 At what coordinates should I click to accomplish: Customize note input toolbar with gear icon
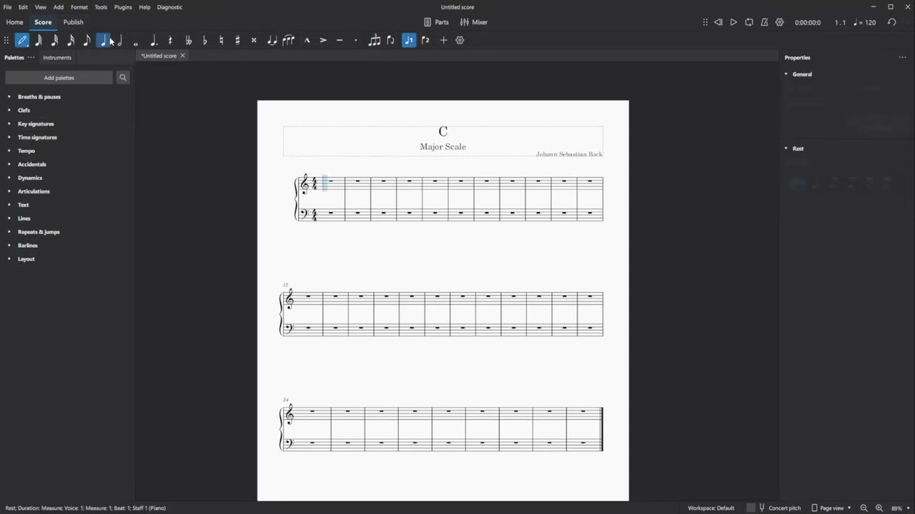coord(460,41)
